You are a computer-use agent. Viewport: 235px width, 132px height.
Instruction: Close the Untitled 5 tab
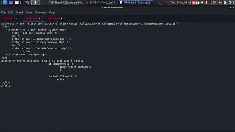click(61, 18)
